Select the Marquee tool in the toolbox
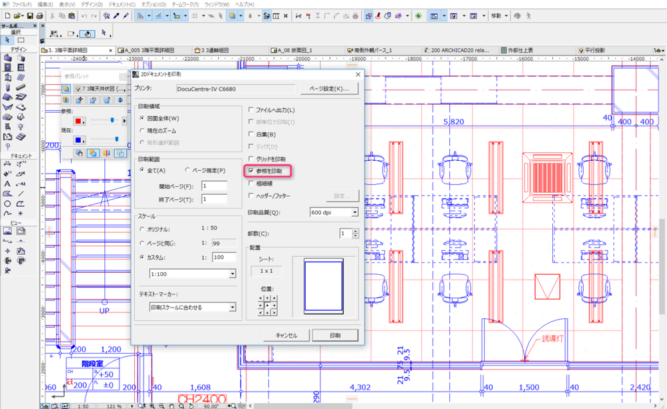Image resolution: width=667 pixels, height=409 pixels. pos(20,40)
